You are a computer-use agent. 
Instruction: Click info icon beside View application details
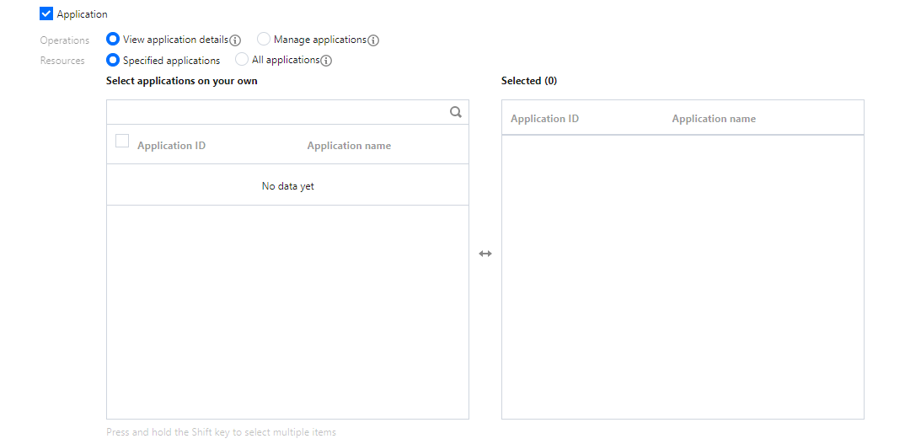[x=236, y=40]
